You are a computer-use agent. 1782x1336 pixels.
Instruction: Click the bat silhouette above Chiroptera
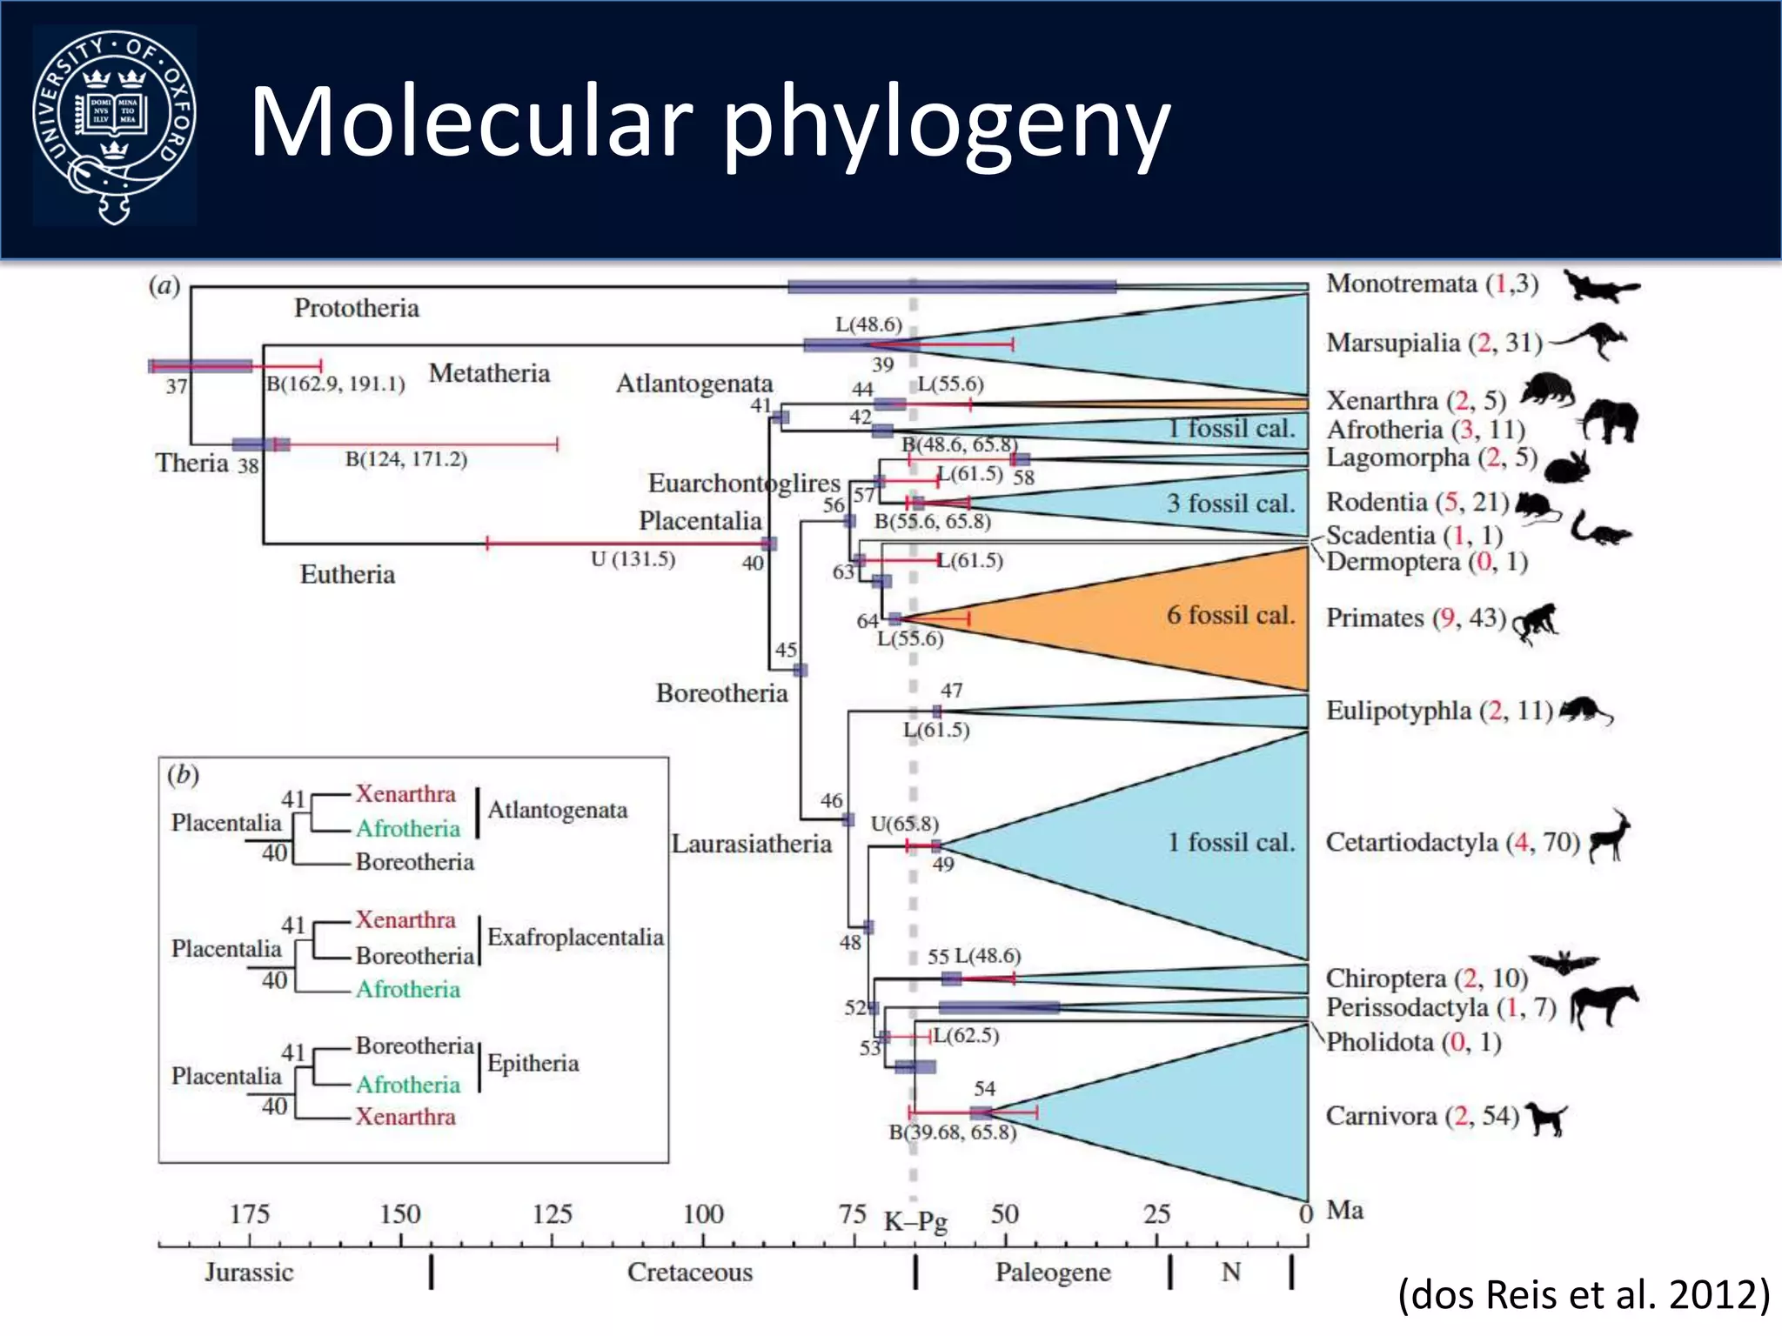coord(1564,962)
